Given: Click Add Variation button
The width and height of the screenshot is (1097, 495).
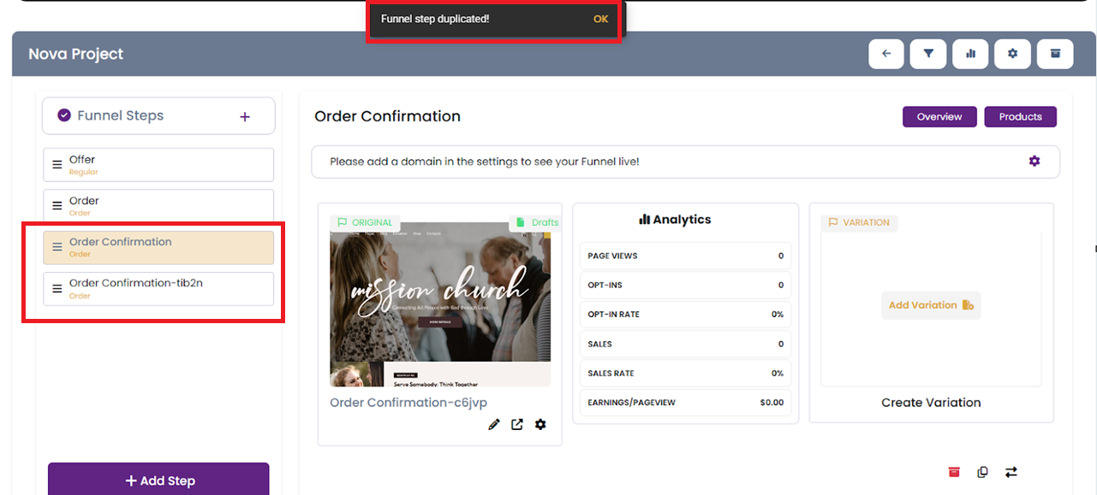Looking at the screenshot, I should [931, 305].
